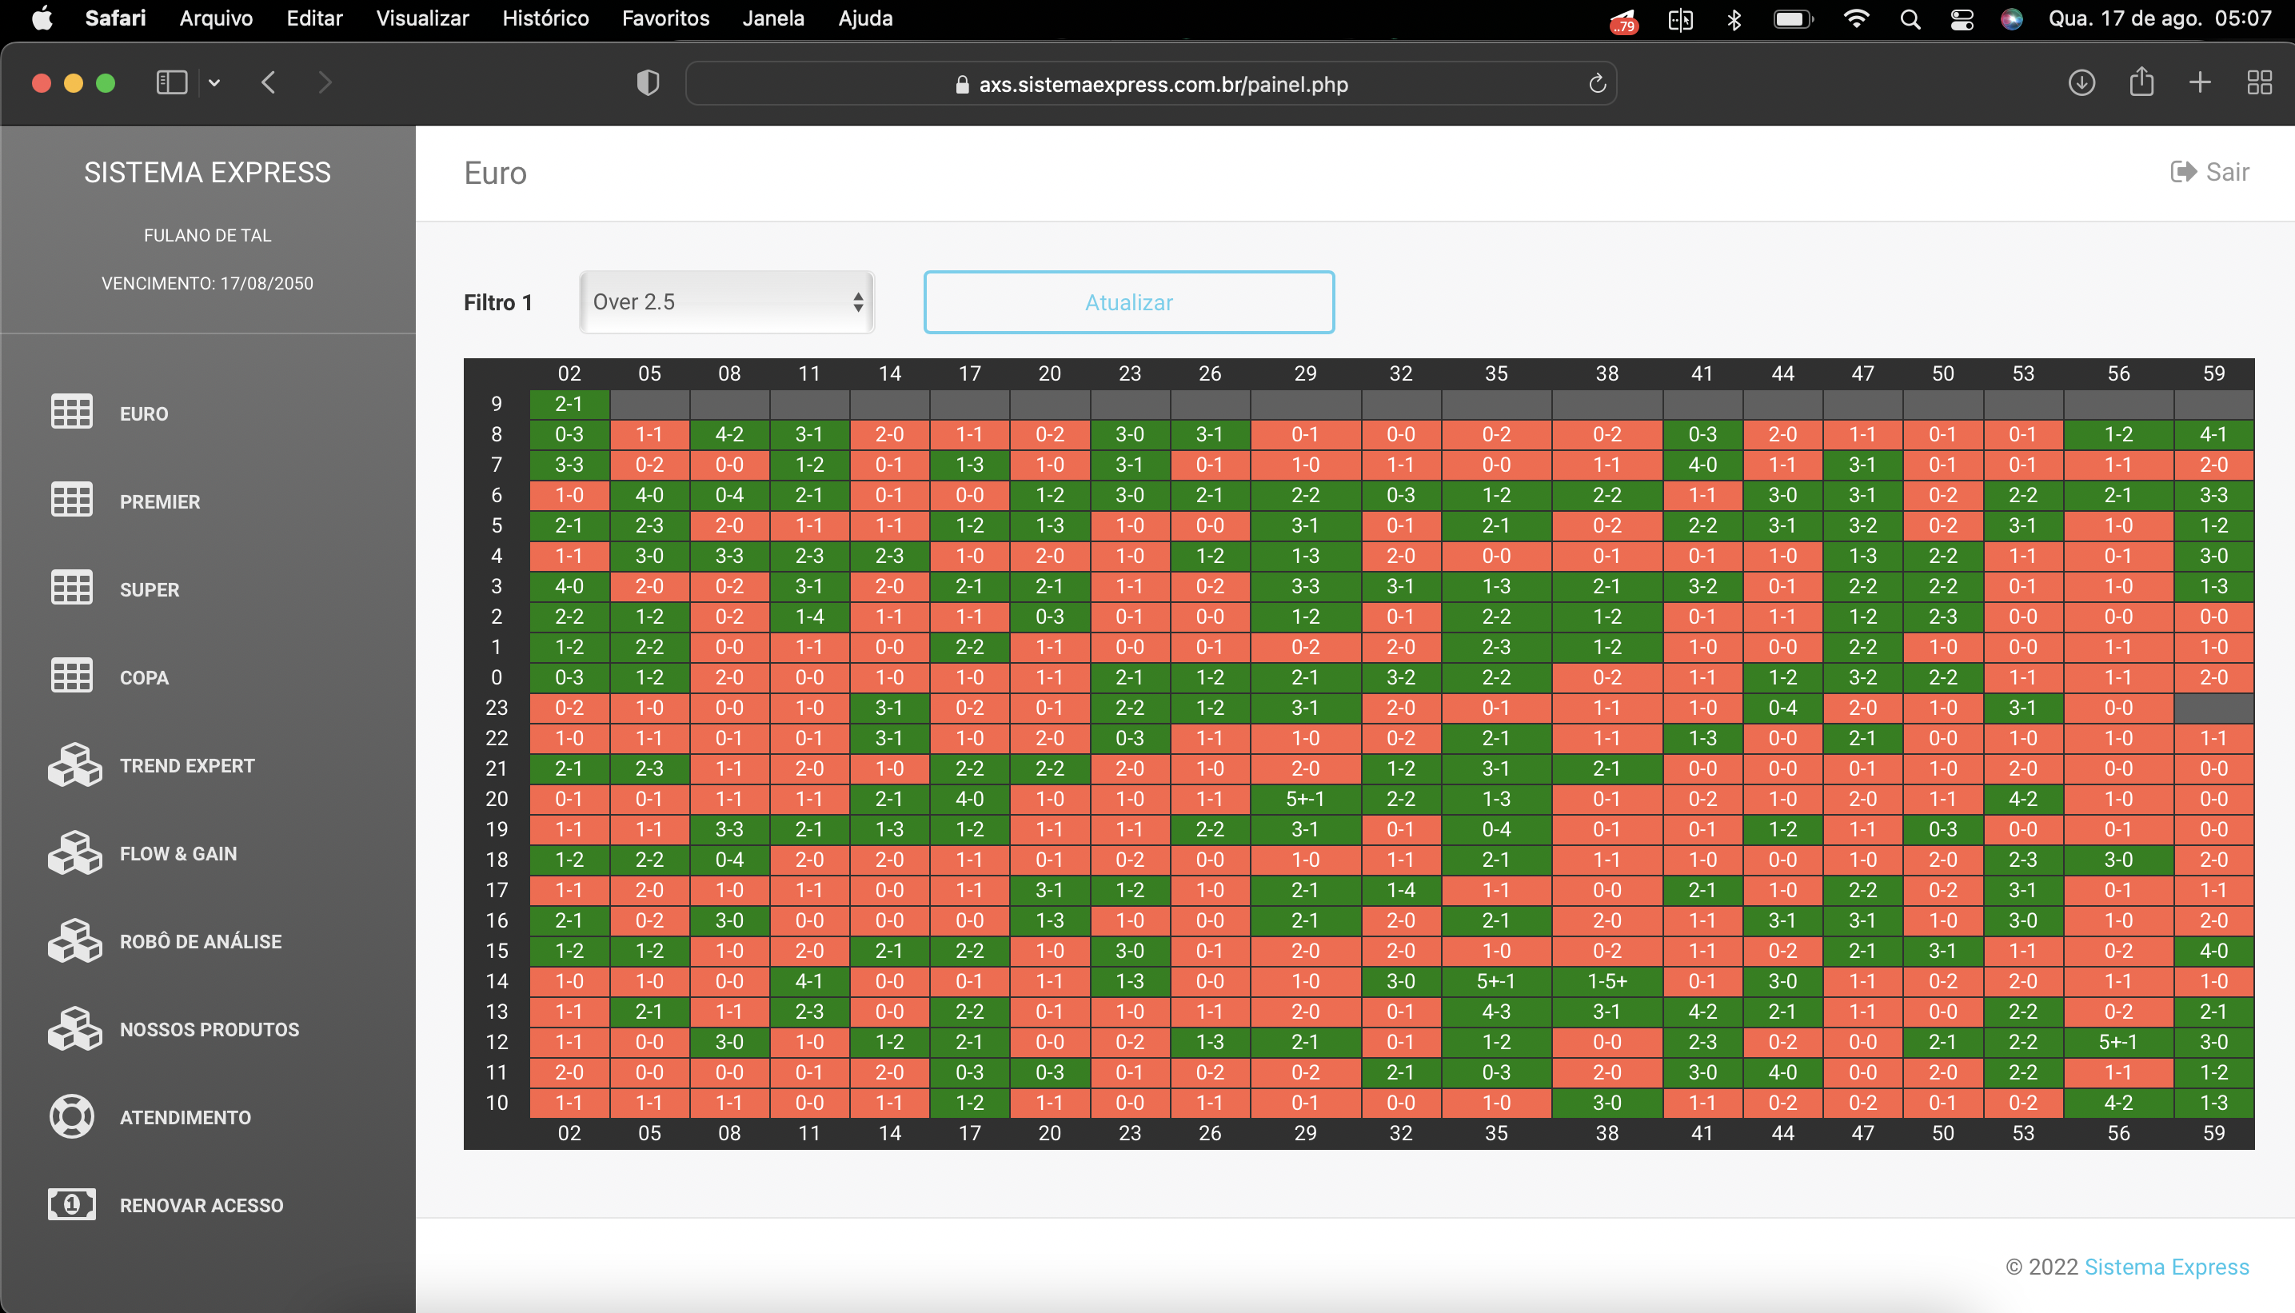Click the SUPER sidebar icon

(x=71, y=589)
